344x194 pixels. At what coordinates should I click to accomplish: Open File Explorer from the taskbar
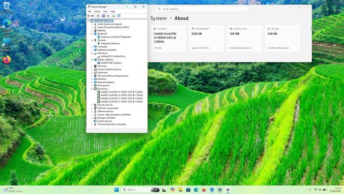pyautogui.click(x=180, y=190)
